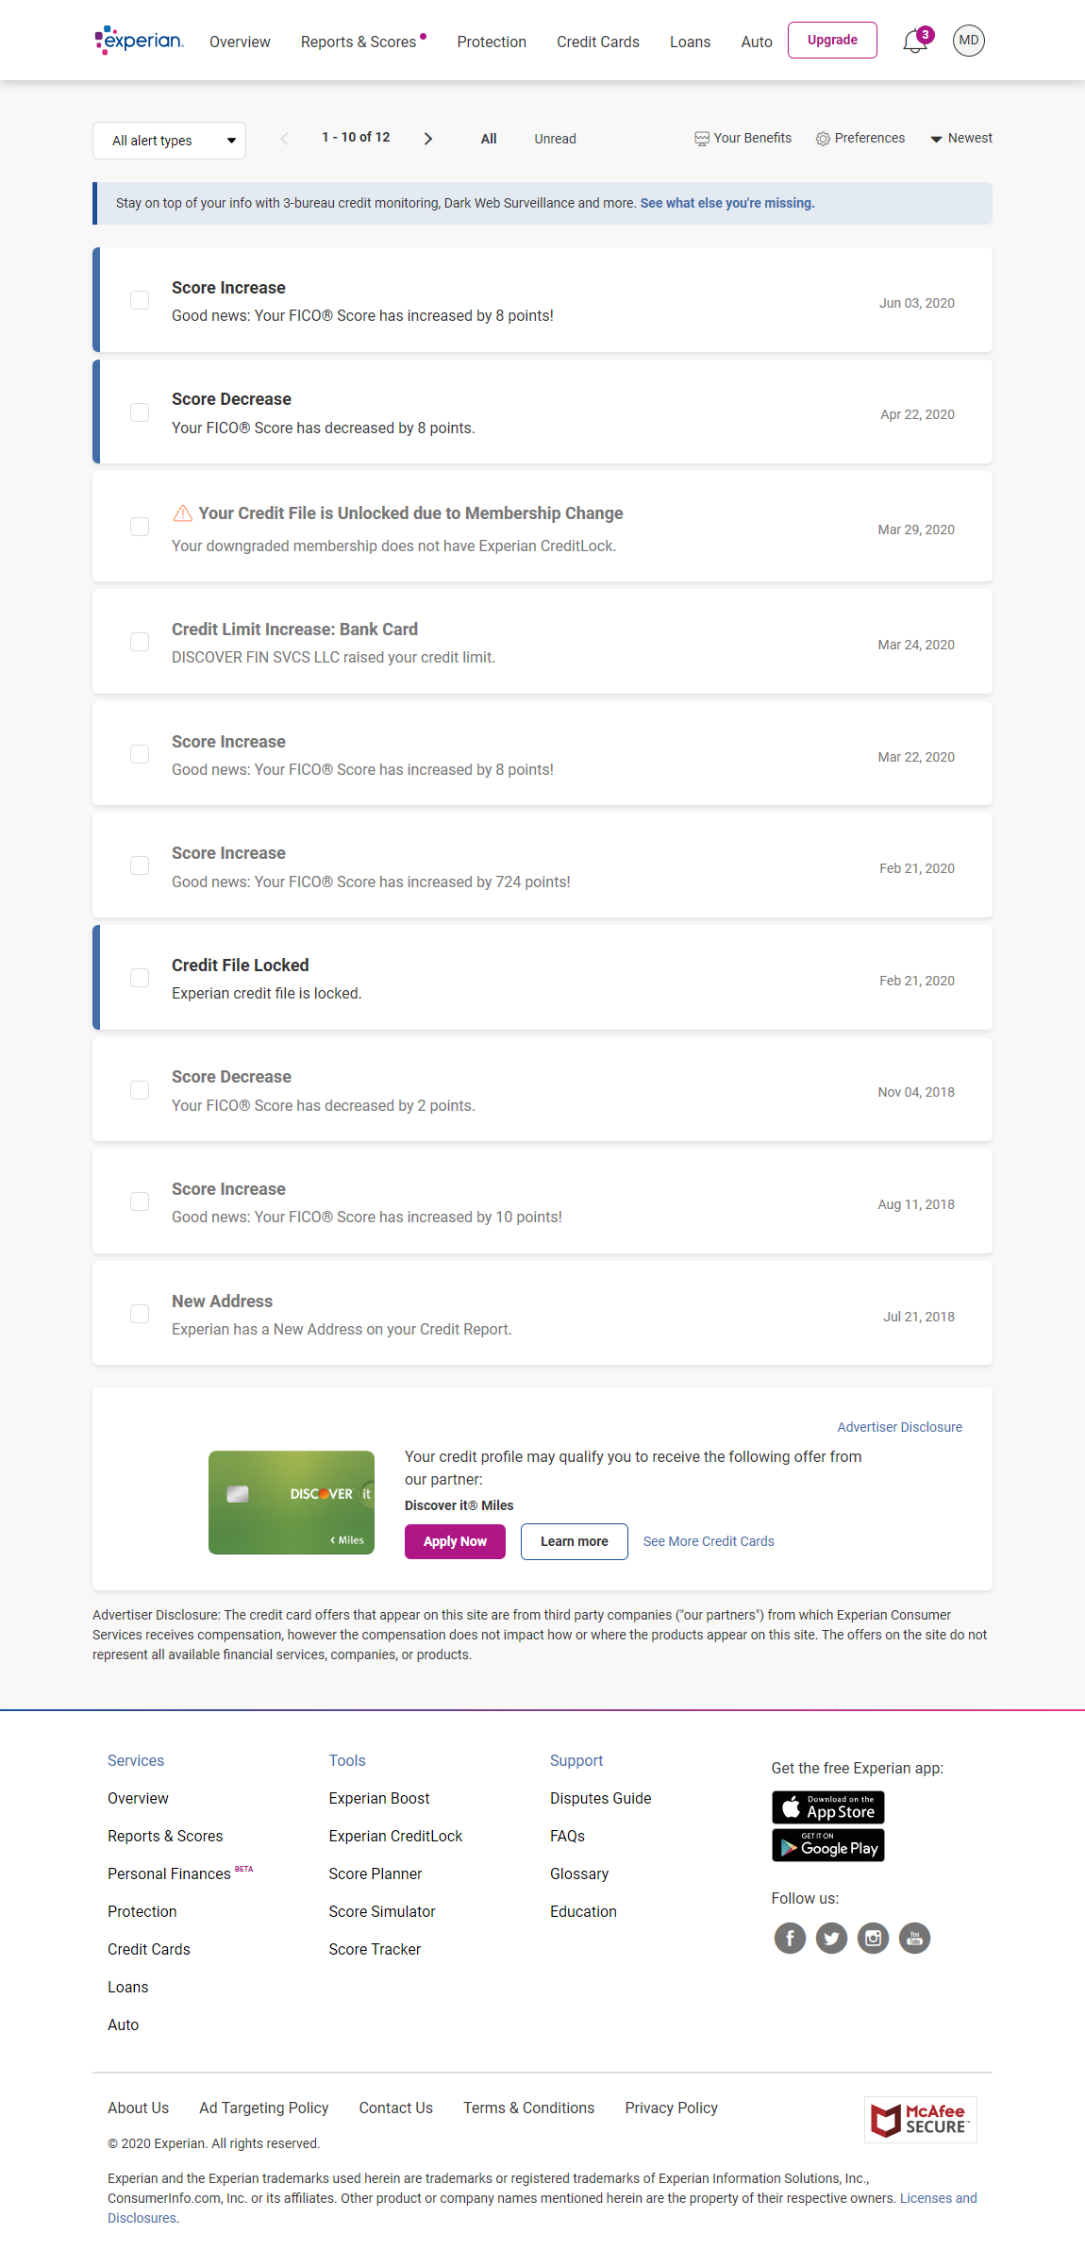
Task: Open Experian's Instagram page icon
Action: click(x=873, y=1938)
